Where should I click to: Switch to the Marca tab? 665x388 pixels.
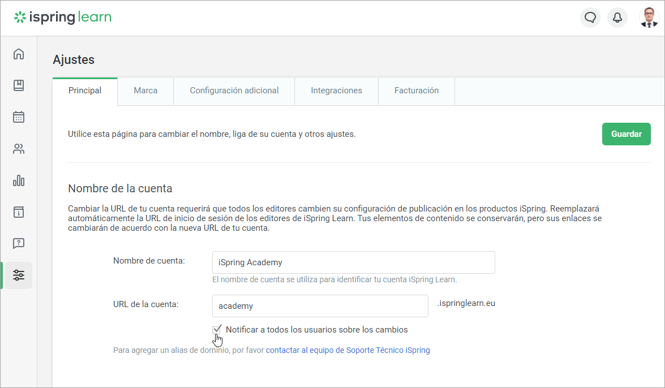click(145, 90)
